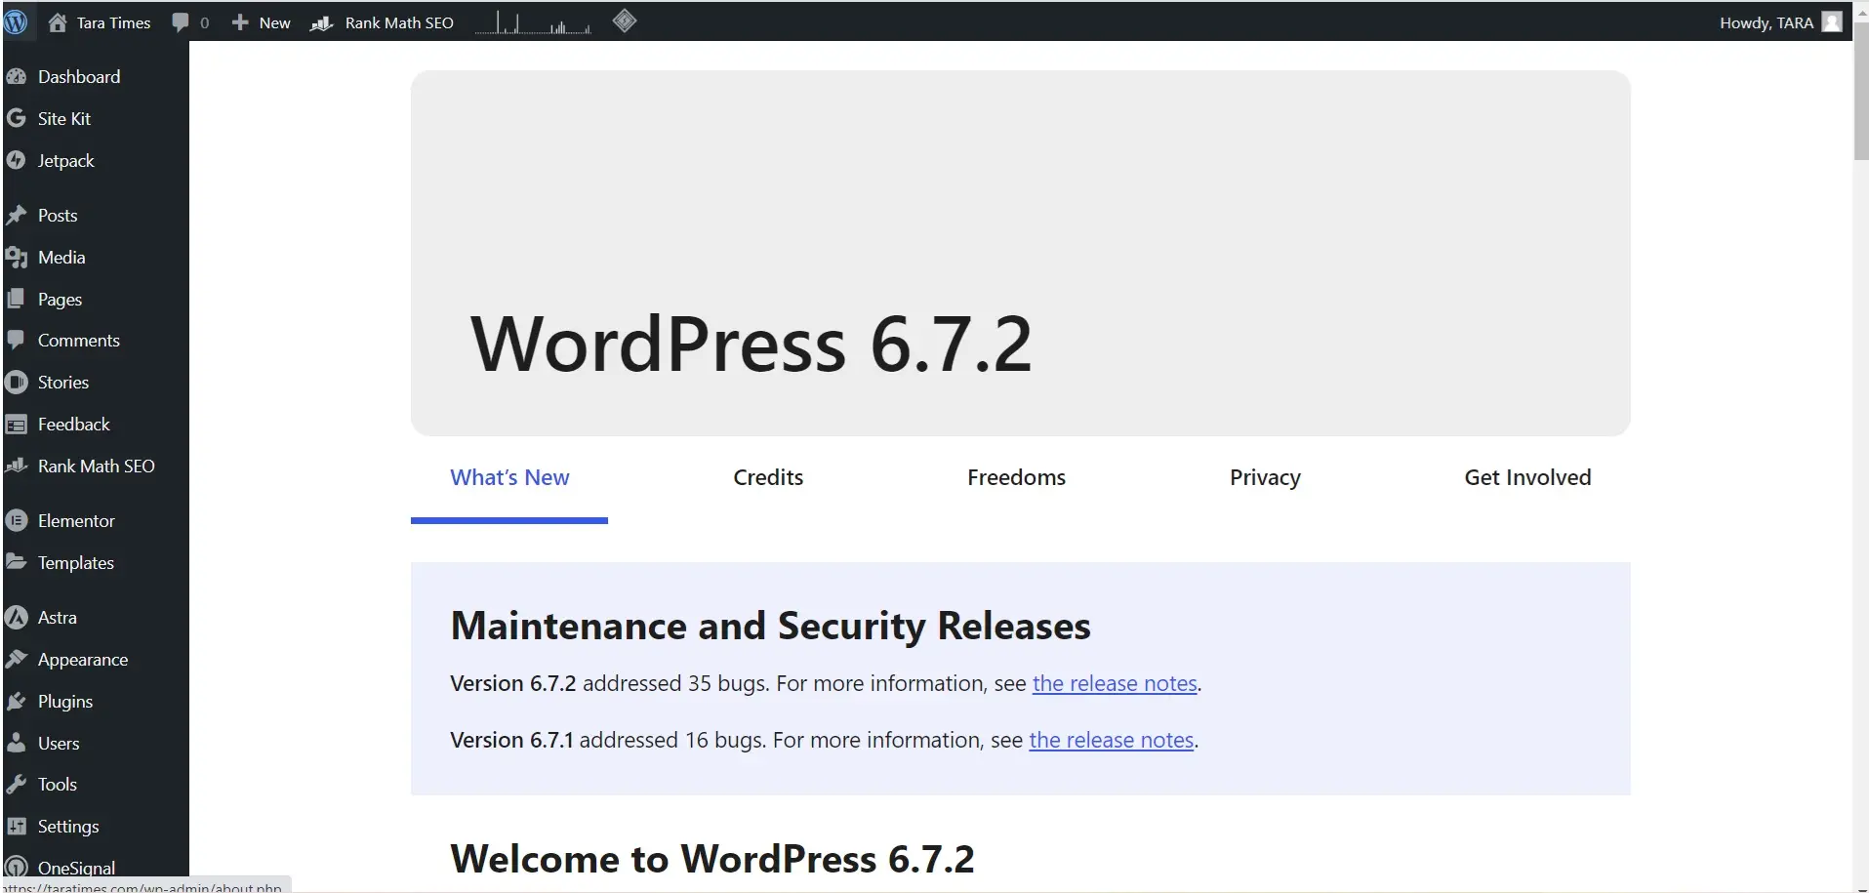Click Welcome to WordPress 6.7.2 heading
The image size is (1869, 893).
click(x=712, y=859)
